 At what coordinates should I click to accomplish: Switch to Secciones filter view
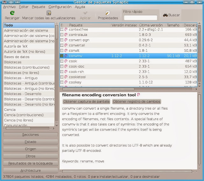click(31, 135)
